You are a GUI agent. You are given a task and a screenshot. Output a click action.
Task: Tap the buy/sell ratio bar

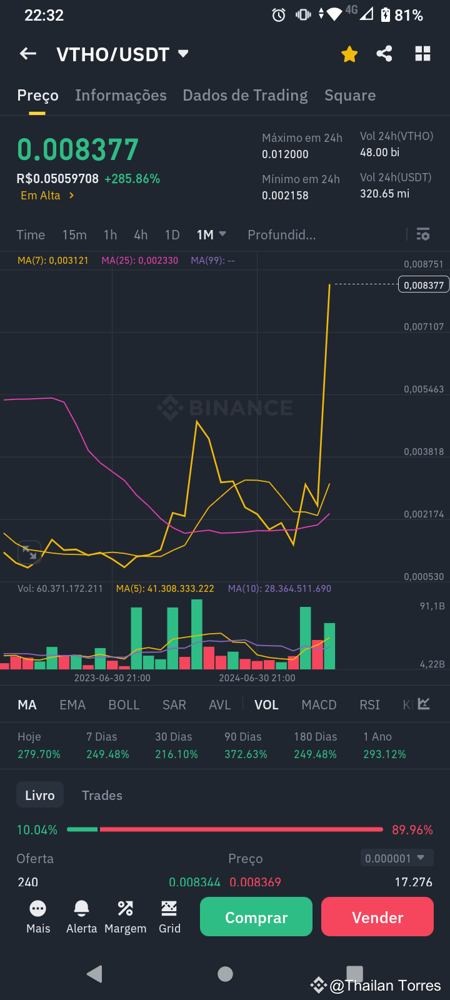(225, 829)
